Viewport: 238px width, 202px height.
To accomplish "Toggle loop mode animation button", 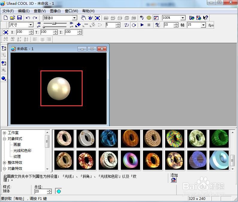I will point(126,25).
